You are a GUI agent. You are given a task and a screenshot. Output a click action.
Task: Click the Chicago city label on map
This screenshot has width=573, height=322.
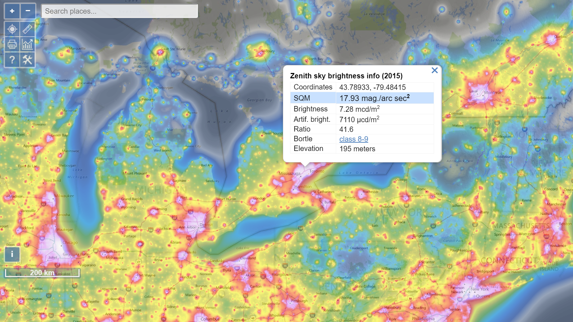click(70, 243)
